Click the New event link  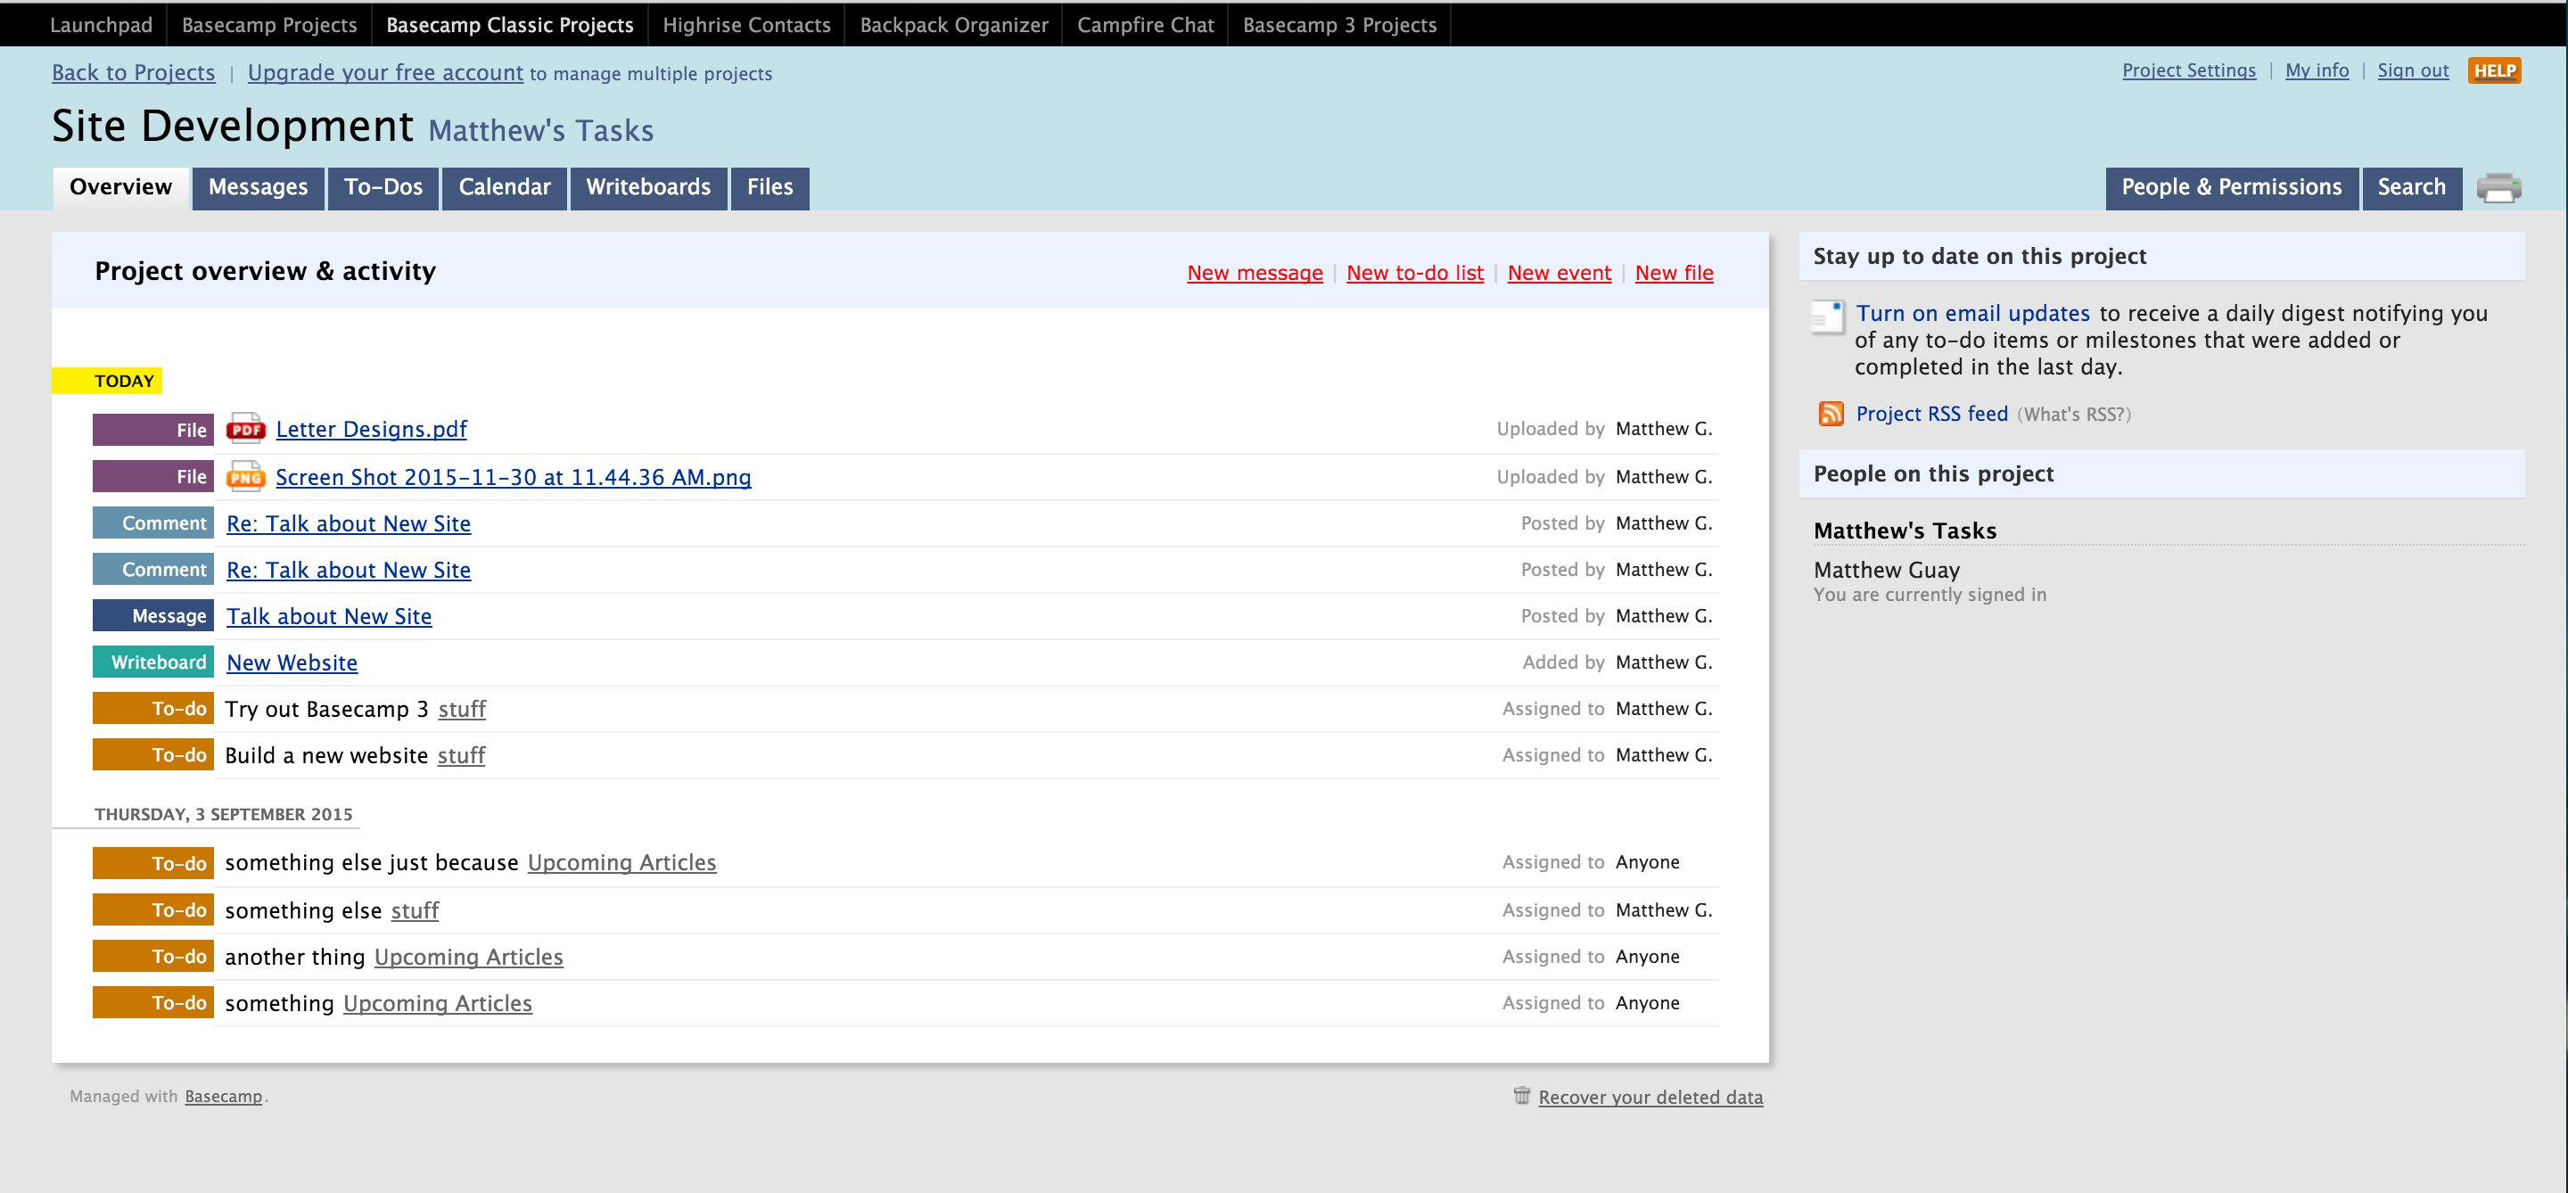tap(1558, 273)
